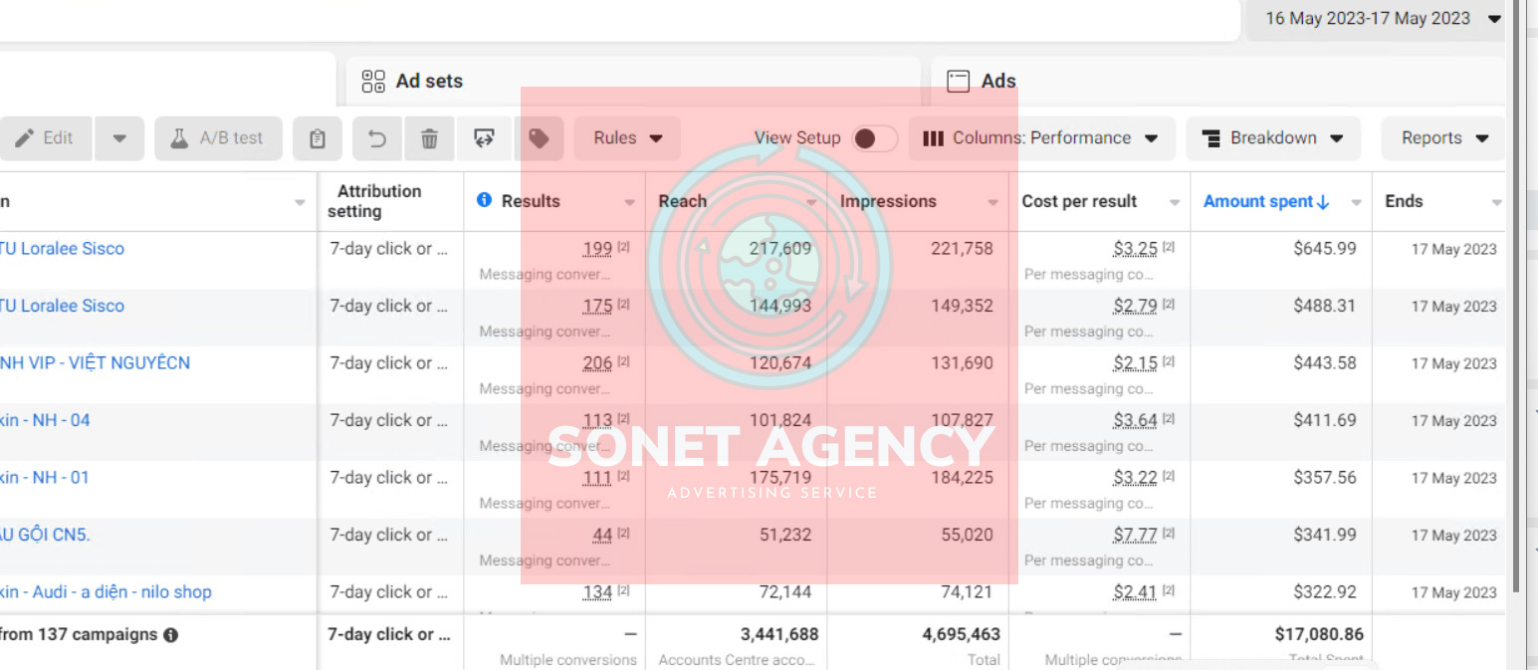1538x670 pixels.
Task: Select total impressions 4,695,463
Action: click(961, 634)
